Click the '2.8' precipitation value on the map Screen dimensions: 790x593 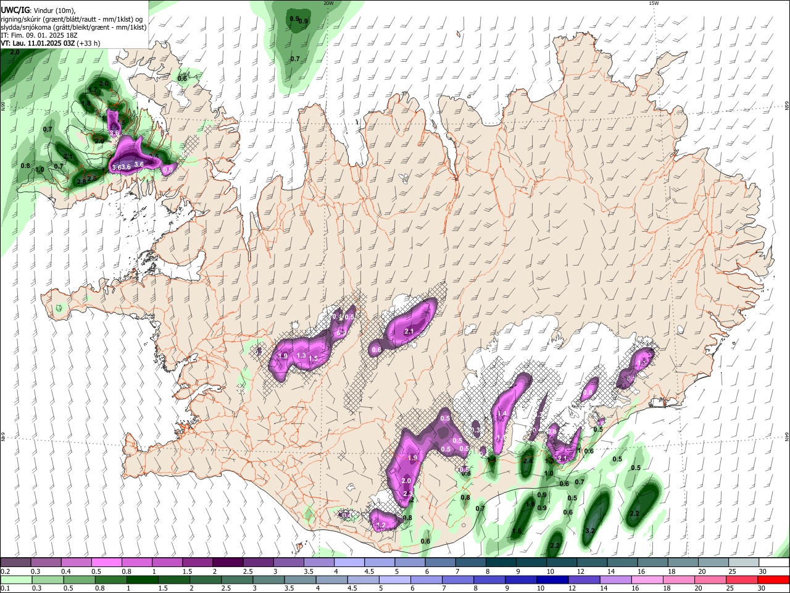[x=81, y=182]
